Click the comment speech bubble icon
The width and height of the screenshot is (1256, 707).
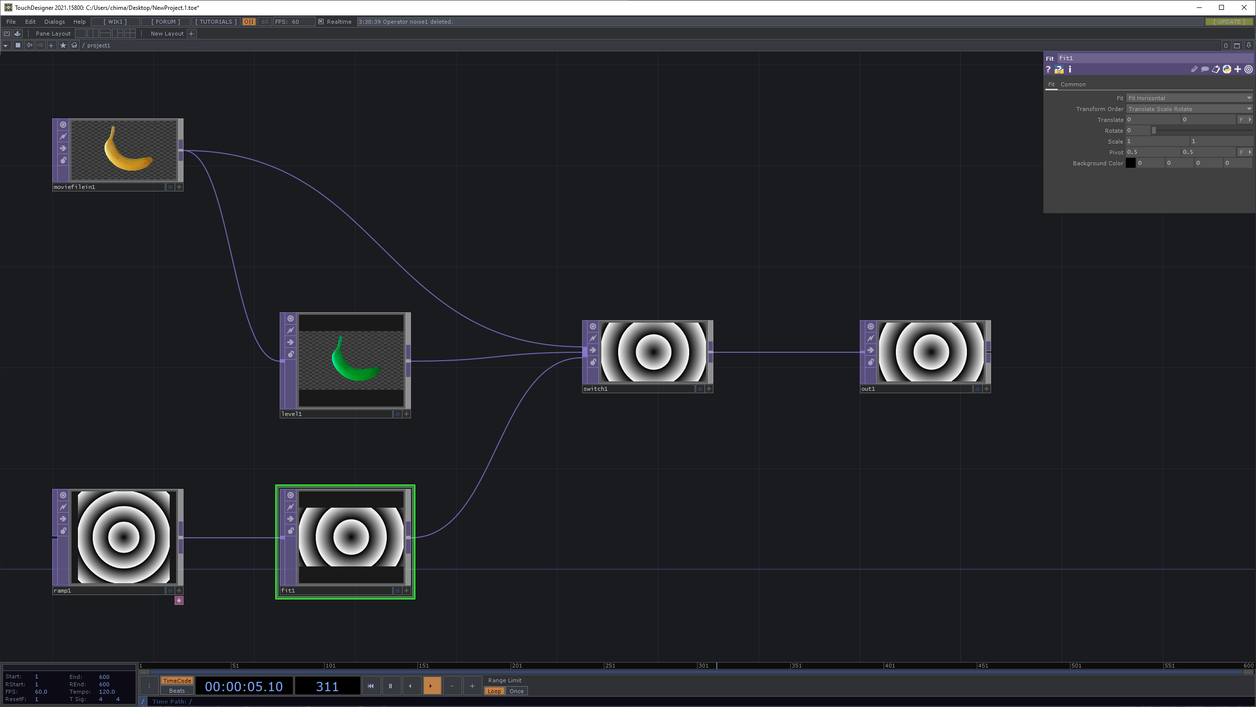pos(1205,70)
